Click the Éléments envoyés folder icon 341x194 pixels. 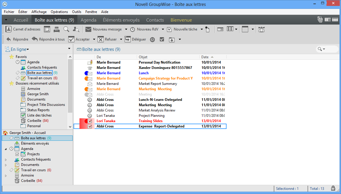(17, 143)
